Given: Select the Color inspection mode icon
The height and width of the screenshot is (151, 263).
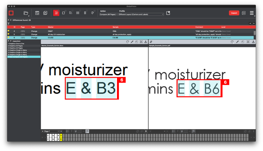Looking at the screenshot, I should 71,13.
